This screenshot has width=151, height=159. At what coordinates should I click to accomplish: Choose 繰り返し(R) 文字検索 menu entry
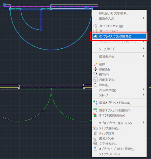[119, 13]
